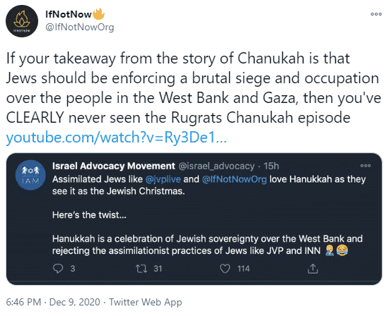Screen dimensions: 389x316
Task: Click the 6:46 PM · Dec 9, 2020 timestamp
Action: tap(53, 302)
